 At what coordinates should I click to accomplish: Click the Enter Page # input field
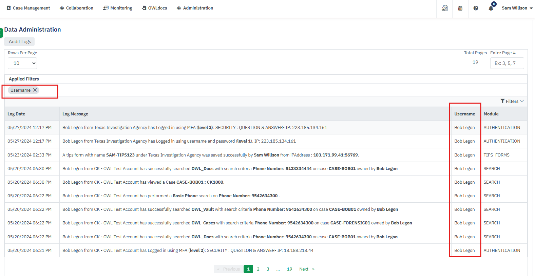507,63
